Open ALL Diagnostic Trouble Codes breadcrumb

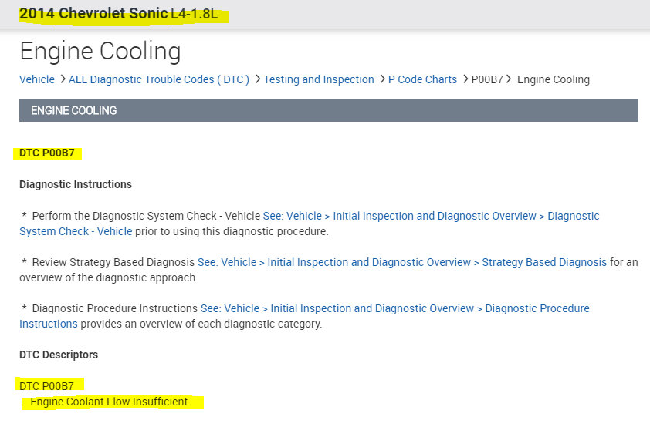pyautogui.click(x=158, y=79)
